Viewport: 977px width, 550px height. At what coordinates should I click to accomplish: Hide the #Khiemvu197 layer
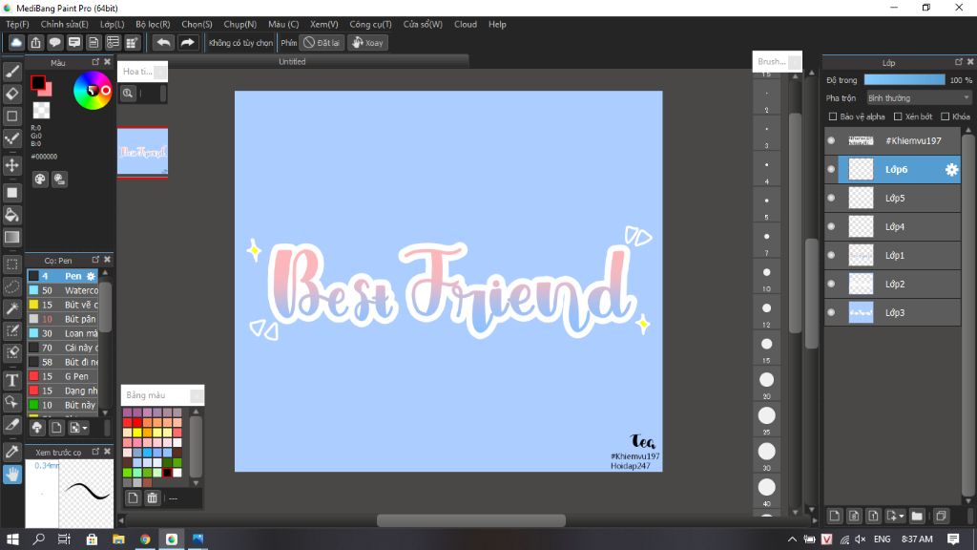pyautogui.click(x=831, y=141)
